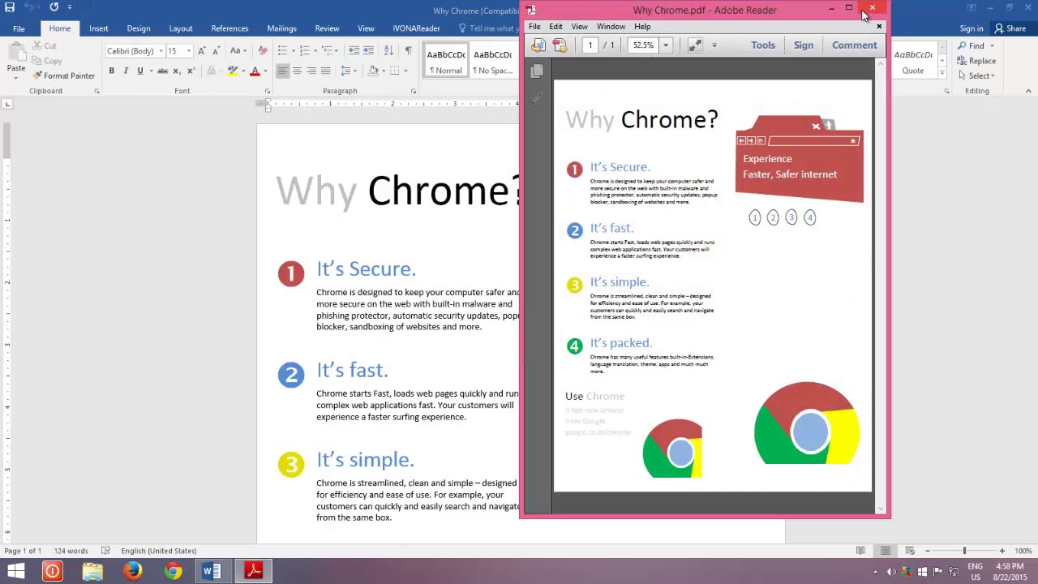Toggle Bold formatting in Word
This screenshot has width=1038, height=584.
(x=111, y=71)
